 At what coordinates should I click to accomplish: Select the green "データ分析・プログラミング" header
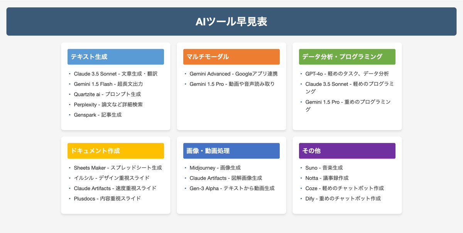tap(347, 57)
